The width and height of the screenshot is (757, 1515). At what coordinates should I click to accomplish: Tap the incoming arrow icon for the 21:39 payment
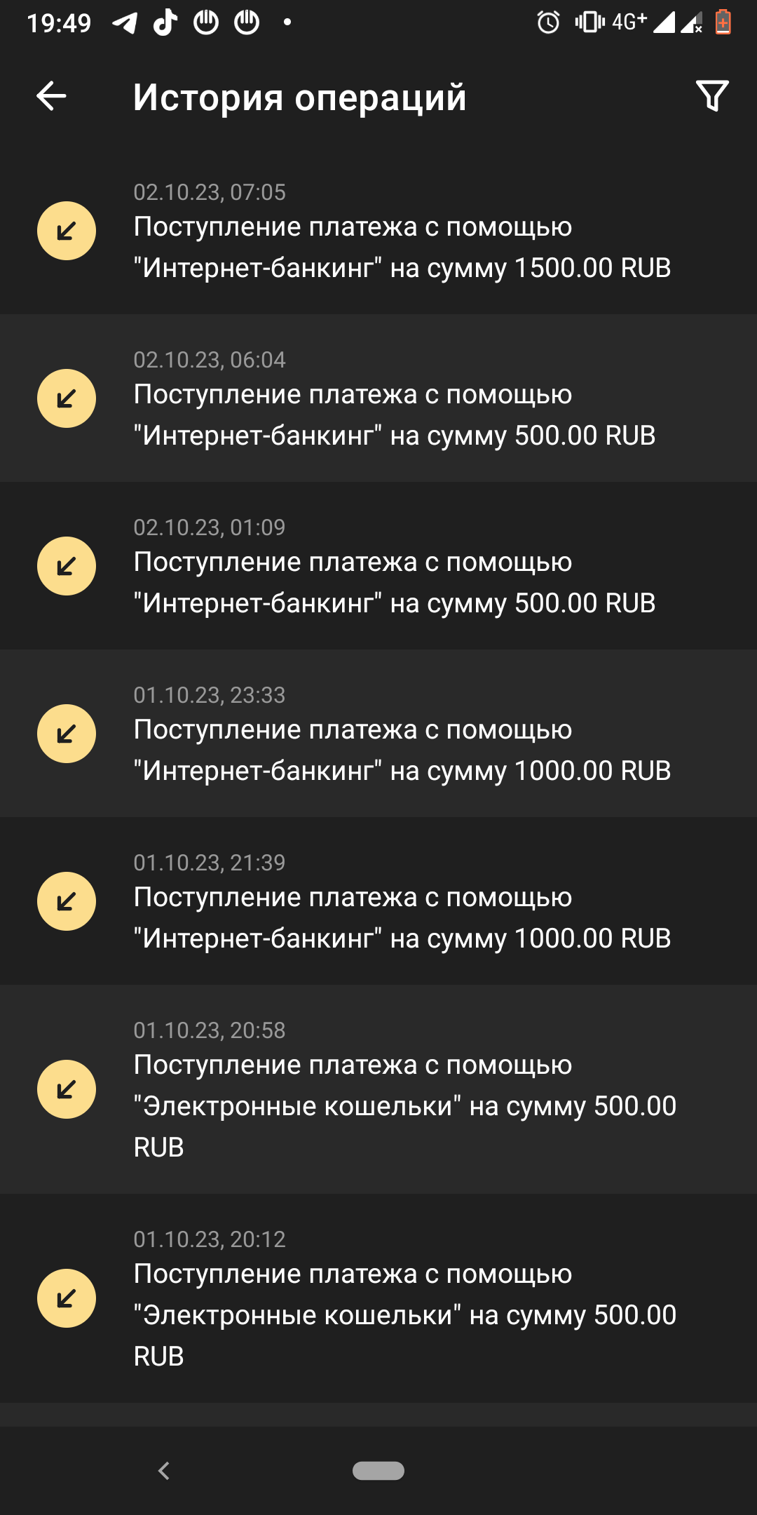(x=67, y=901)
